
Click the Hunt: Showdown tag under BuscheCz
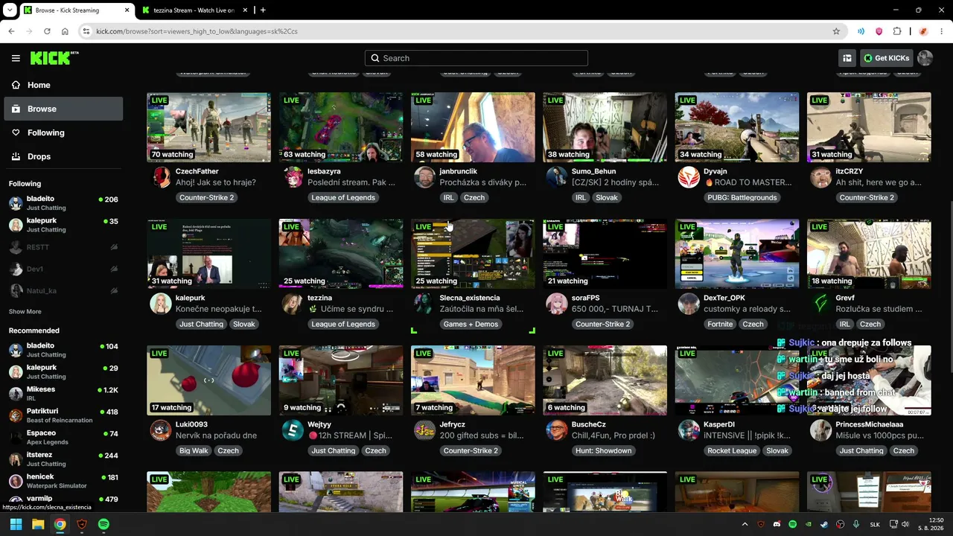pyautogui.click(x=604, y=451)
